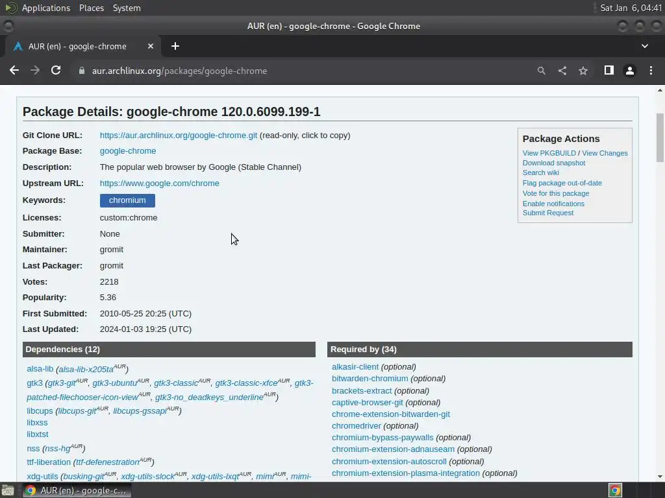Click the page vertical scrollbar thumb
665x498 pixels.
(x=660, y=137)
